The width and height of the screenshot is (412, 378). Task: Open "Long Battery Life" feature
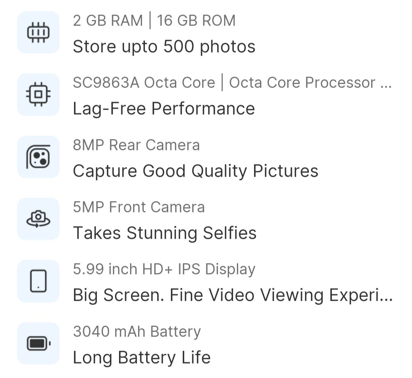142,357
